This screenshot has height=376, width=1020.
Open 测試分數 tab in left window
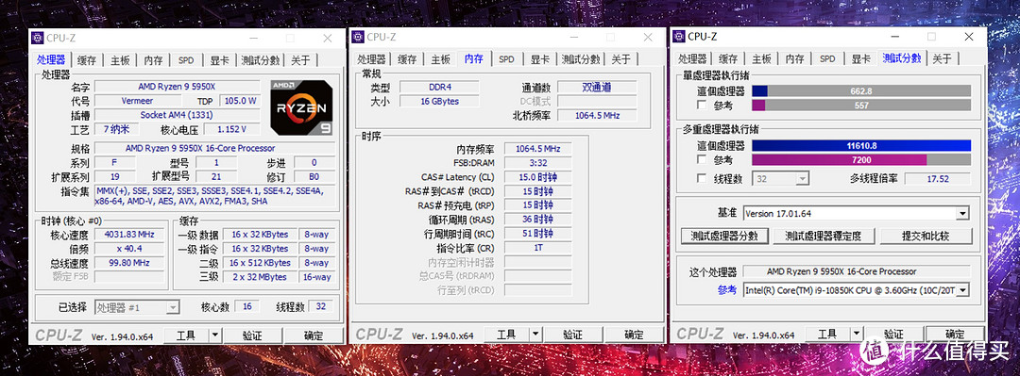point(261,60)
